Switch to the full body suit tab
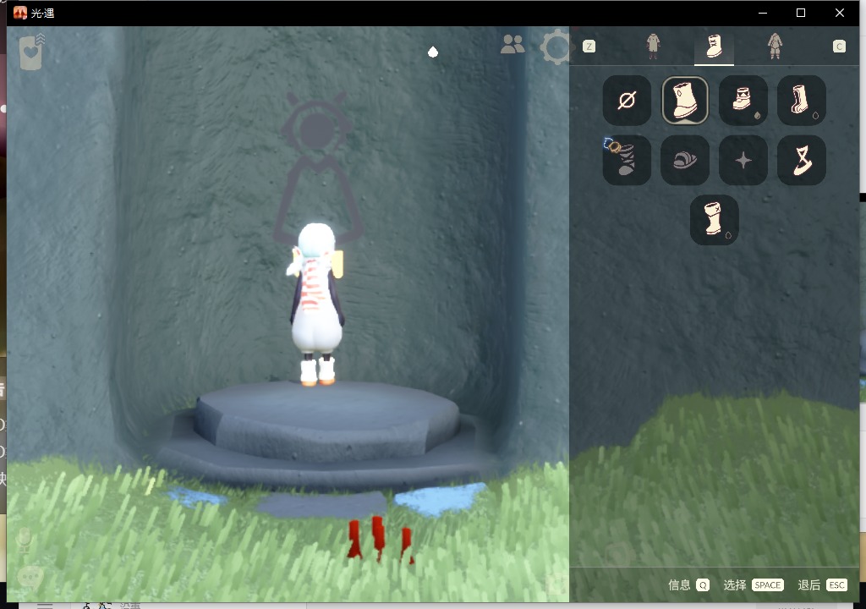The image size is (866, 609). pos(775,47)
